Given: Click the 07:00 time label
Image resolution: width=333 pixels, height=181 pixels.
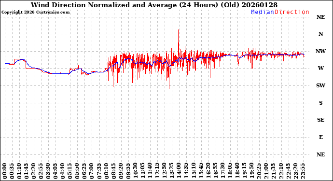Looking at the screenshot, I should [92, 171].
